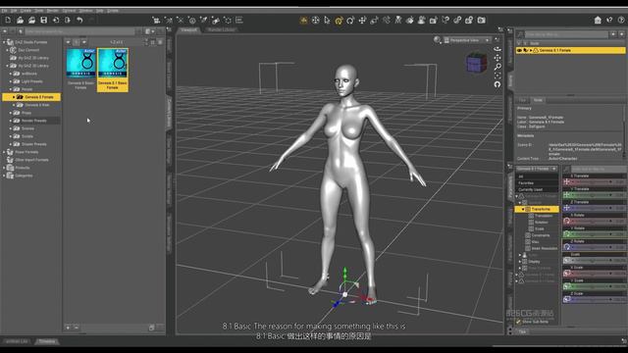The width and height of the screenshot is (628, 353).
Task: Select Genesis 8.1 Basic Female thumbnail
Action: (x=113, y=70)
